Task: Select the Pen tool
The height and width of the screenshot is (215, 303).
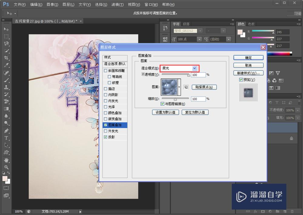Action: pos(6,131)
